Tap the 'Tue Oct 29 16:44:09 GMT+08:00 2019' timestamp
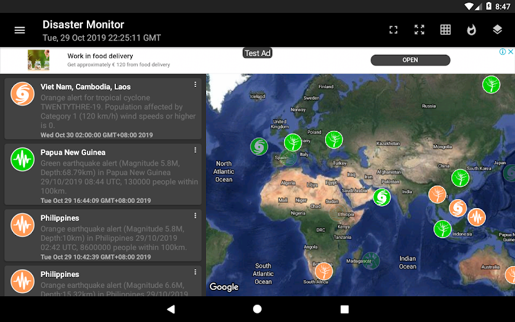This screenshot has width=515, height=322. (95, 200)
